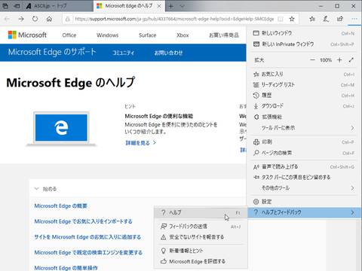
Task: Click the Settings and more ellipsis button
Action: tap(354, 19)
